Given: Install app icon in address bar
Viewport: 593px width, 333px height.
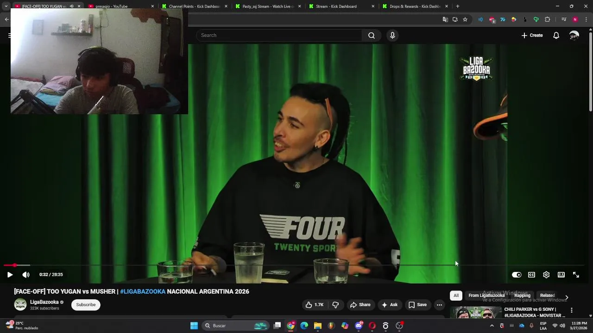Looking at the screenshot, I should click(455, 19).
